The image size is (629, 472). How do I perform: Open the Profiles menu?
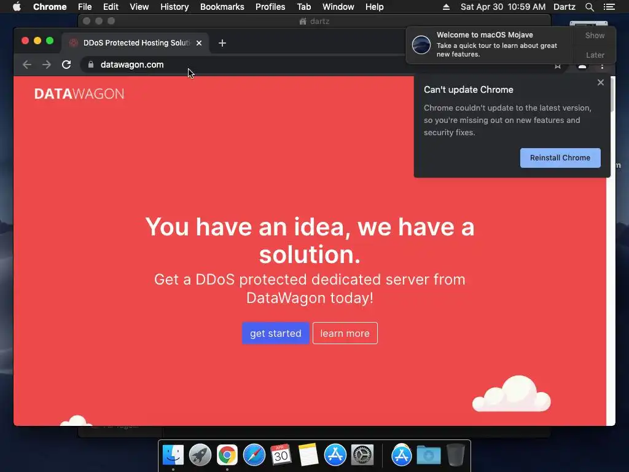click(x=270, y=7)
